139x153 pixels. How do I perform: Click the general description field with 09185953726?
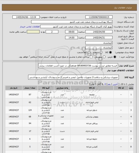78,66
